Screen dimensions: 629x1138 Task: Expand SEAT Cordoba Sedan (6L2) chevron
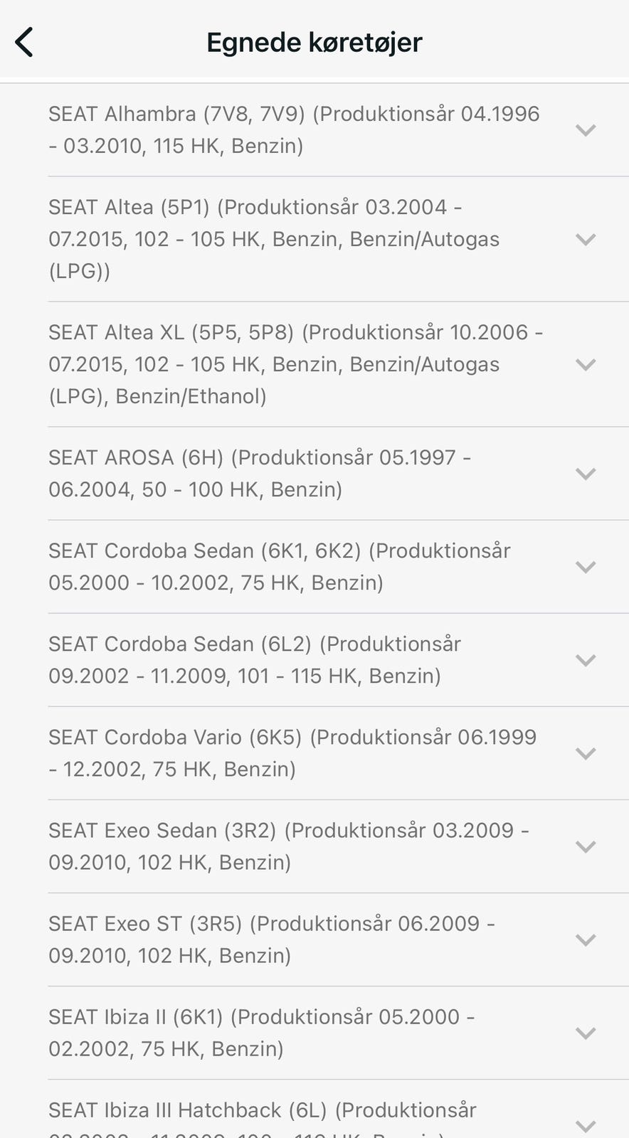pos(585,660)
